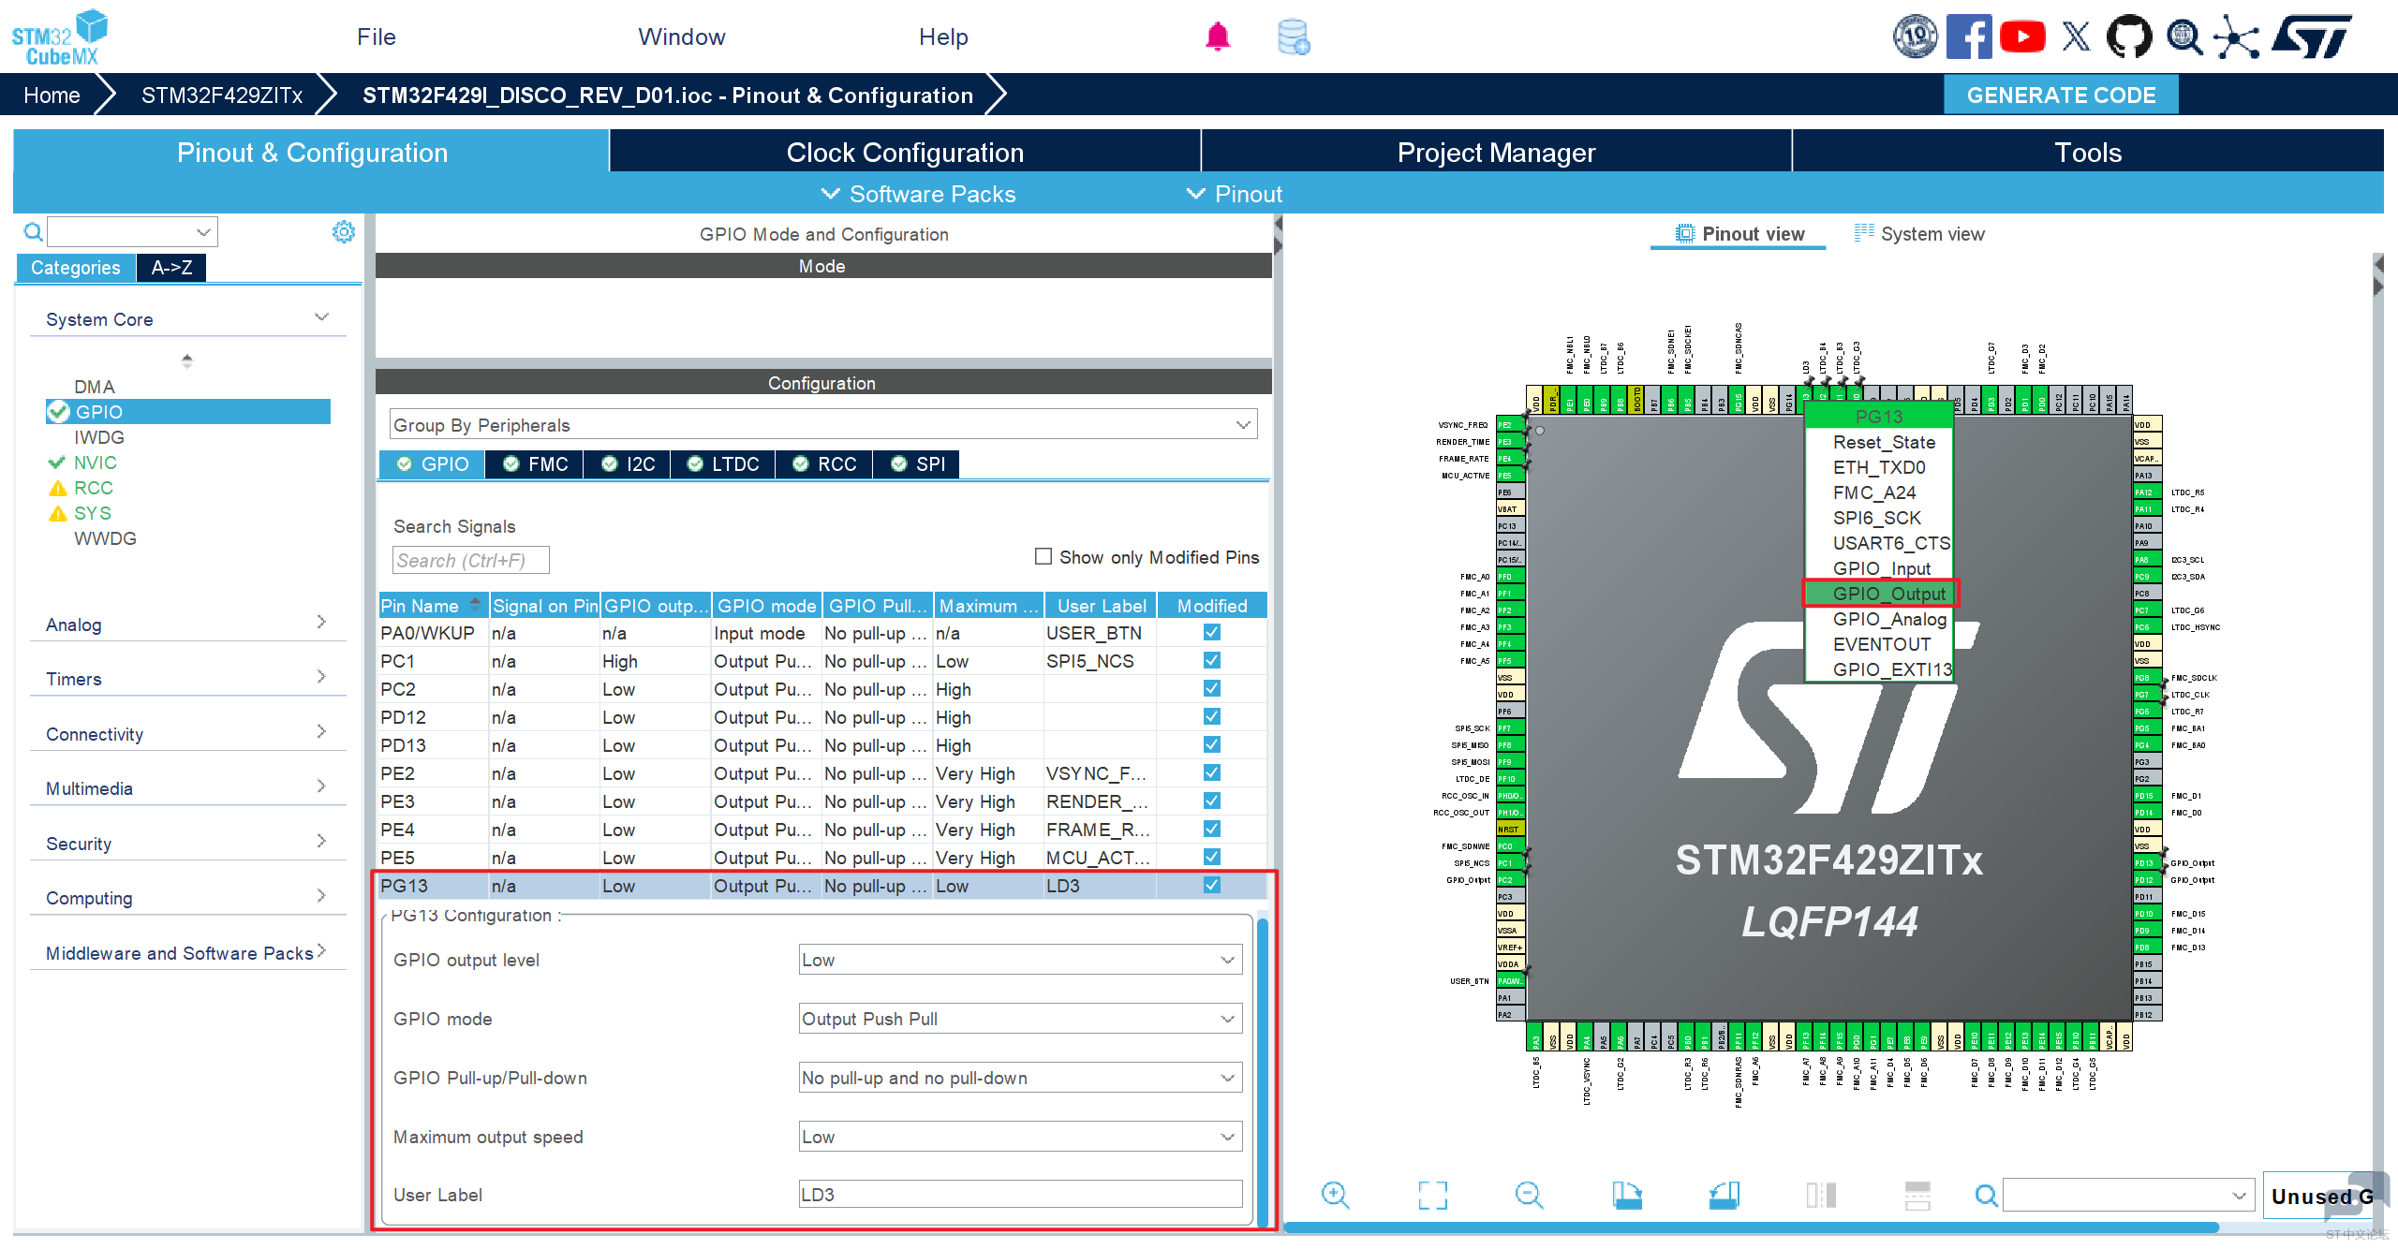Zoom out of the pinout view
Image resolution: width=2398 pixels, height=1249 pixels.
coord(1529,1195)
